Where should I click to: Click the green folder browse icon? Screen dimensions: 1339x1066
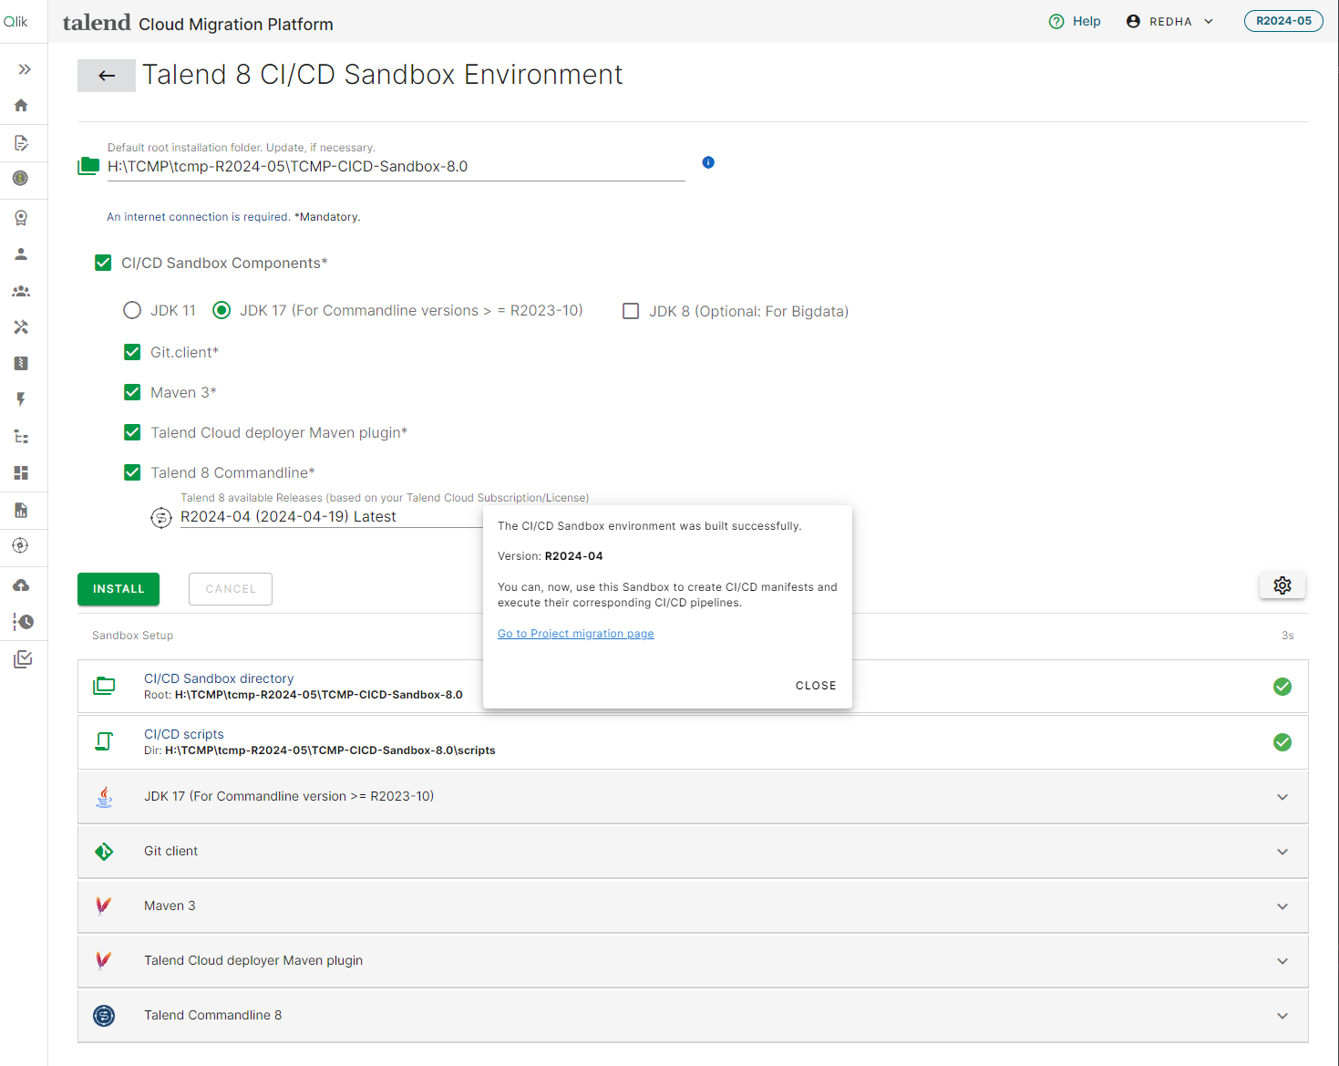pyautogui.click(x=88, y=166)
